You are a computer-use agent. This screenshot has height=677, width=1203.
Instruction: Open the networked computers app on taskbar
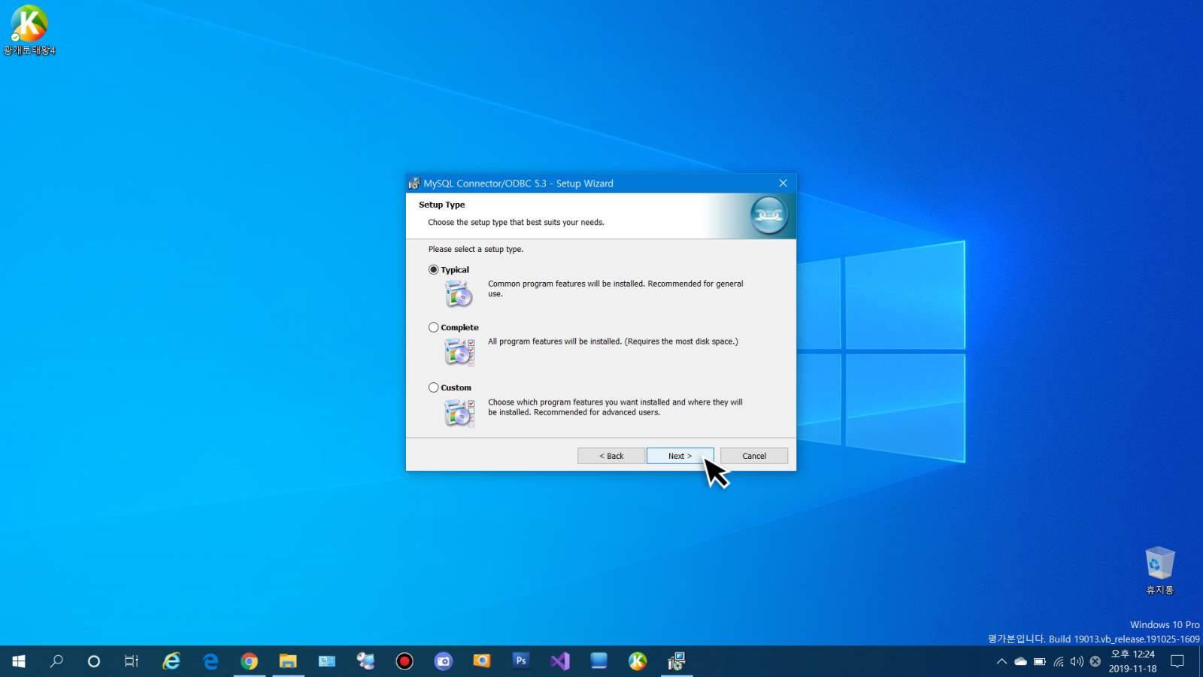click(x=365, y=661)
